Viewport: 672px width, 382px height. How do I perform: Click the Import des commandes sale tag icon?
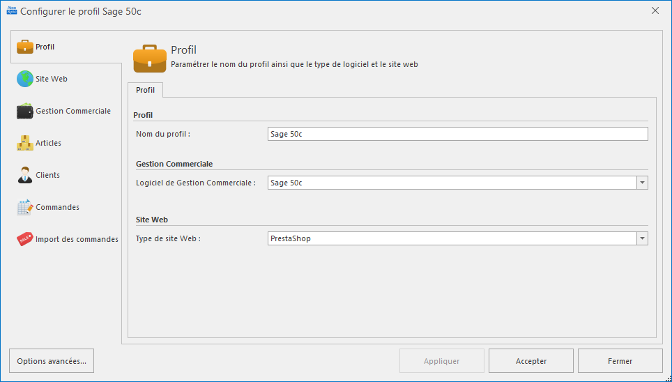coord(25,239)
